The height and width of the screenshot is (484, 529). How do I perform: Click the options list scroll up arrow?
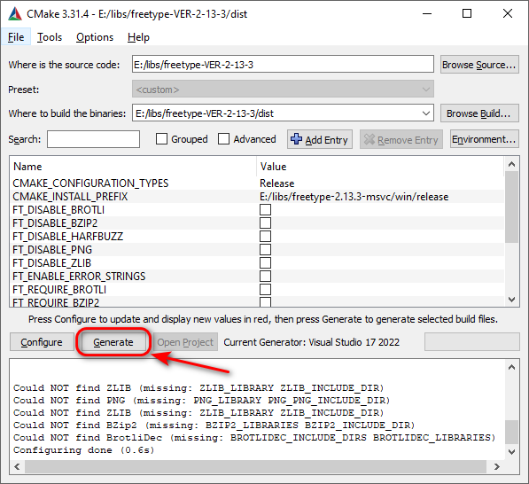511,164
